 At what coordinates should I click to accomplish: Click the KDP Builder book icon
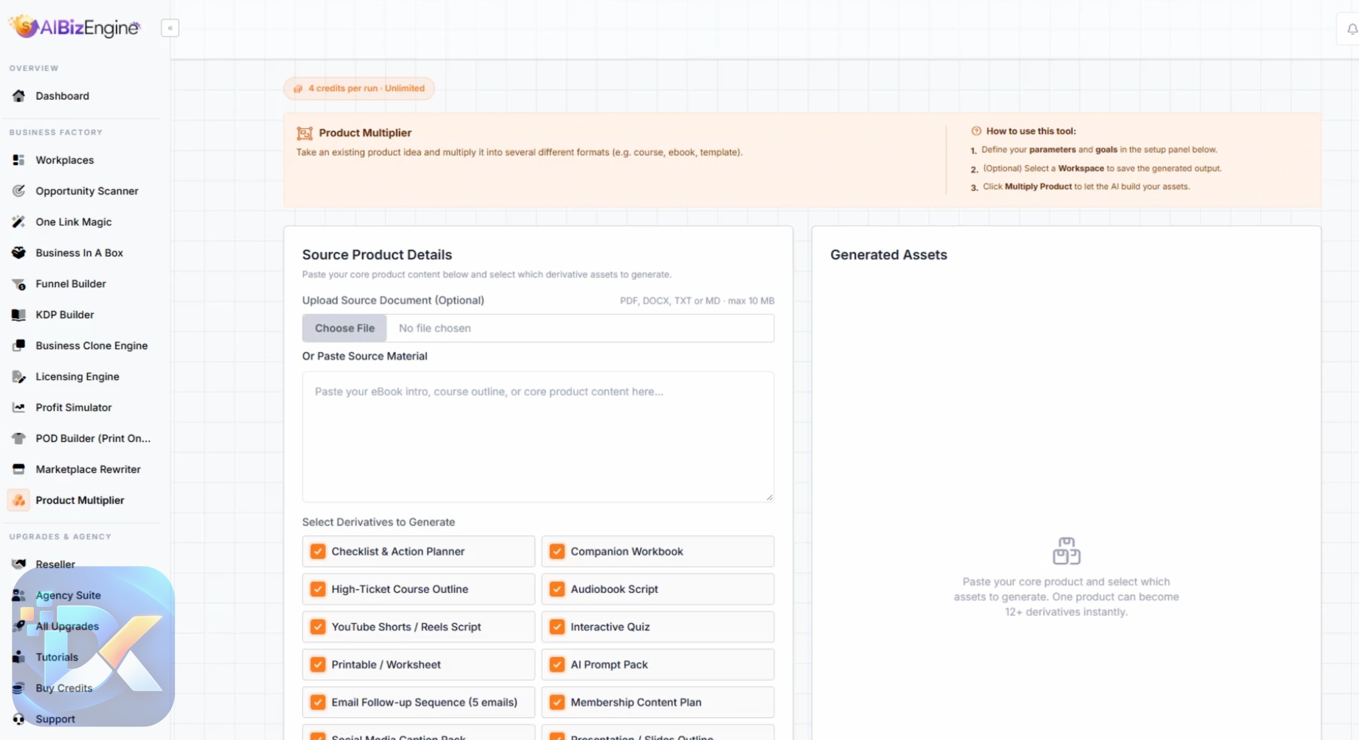pos(19,315)
